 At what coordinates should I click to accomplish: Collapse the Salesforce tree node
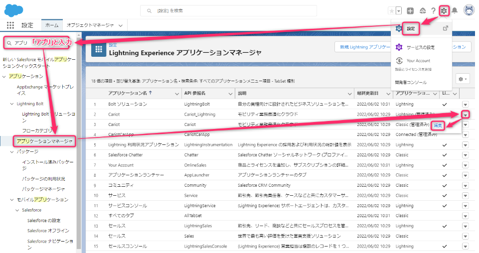tap(17, 210)
